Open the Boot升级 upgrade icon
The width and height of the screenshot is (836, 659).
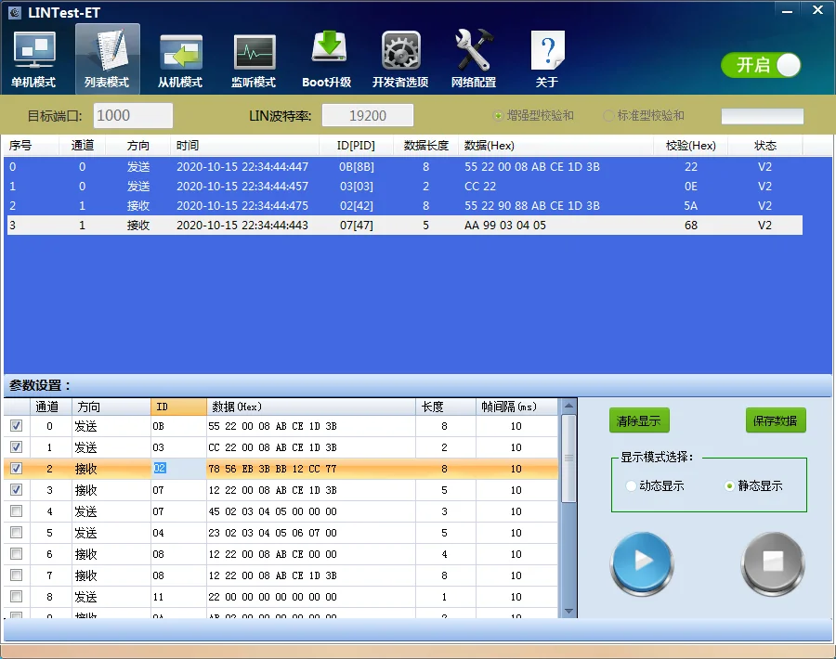327,58
